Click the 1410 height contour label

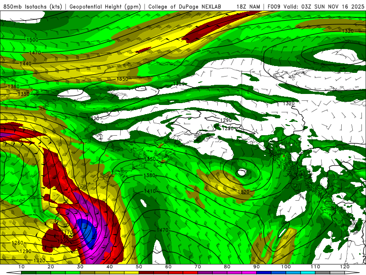[x=150, y=191]
